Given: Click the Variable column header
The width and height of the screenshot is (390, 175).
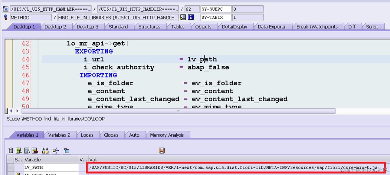Looking at the screenshot, I should (x=51, y=160).
